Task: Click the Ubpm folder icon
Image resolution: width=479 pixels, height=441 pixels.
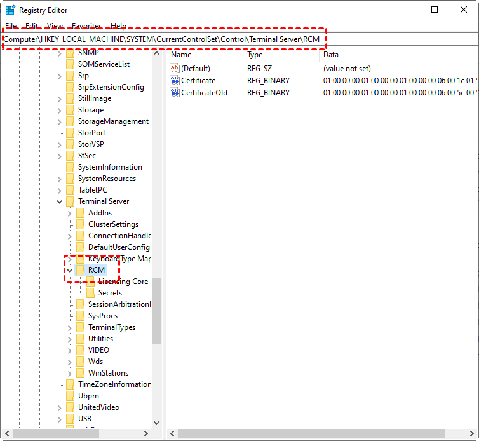Action: 71,396
